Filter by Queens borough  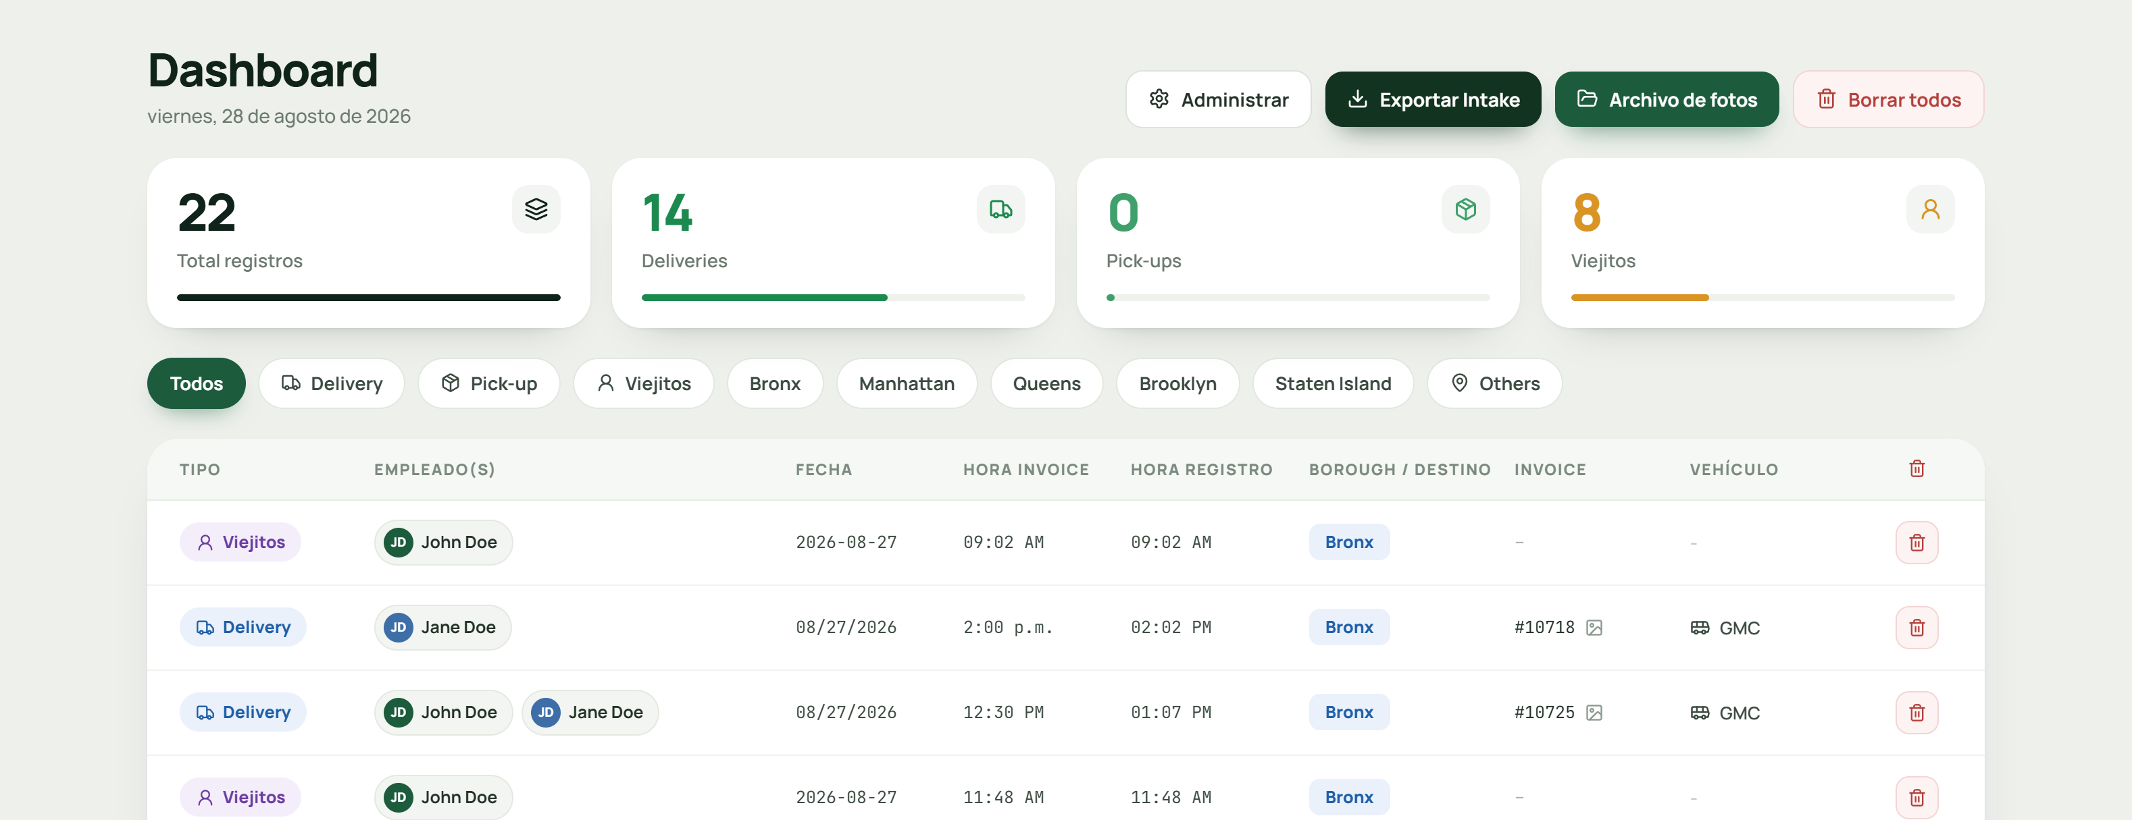1046,383
